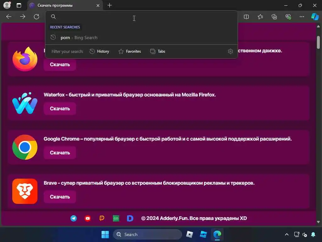This screenshot has height=242, width=322.
Task: Click the Google Chrome description text
Action: (x=168, y=139)
